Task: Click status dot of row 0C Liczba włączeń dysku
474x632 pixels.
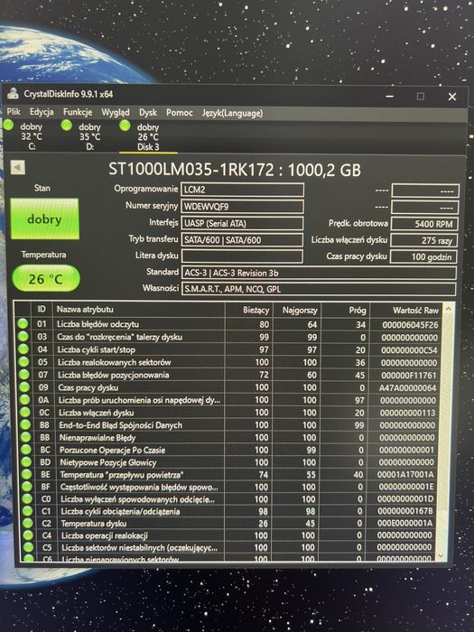Action: (25, 413)
